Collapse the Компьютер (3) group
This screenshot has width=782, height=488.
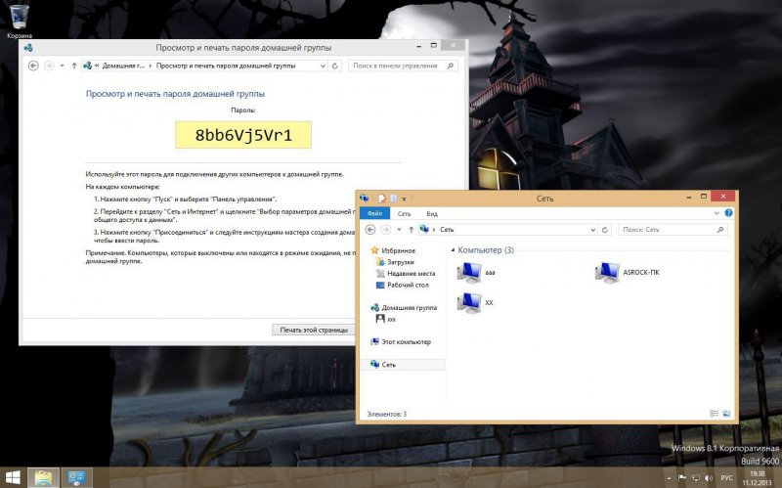tap(453, 250)
